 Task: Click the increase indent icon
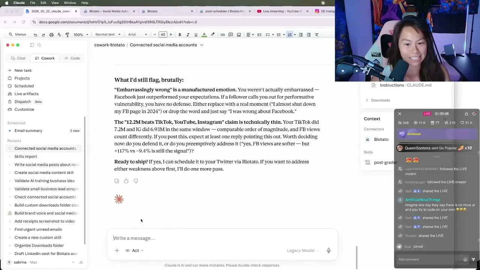(309, 34)
